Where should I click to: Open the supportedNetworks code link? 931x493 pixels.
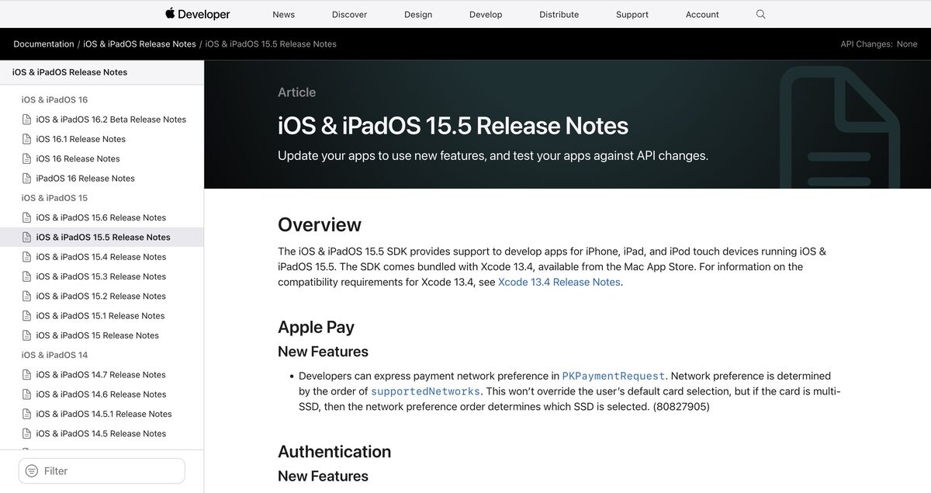pyautogui.click(x=425, y=391)
